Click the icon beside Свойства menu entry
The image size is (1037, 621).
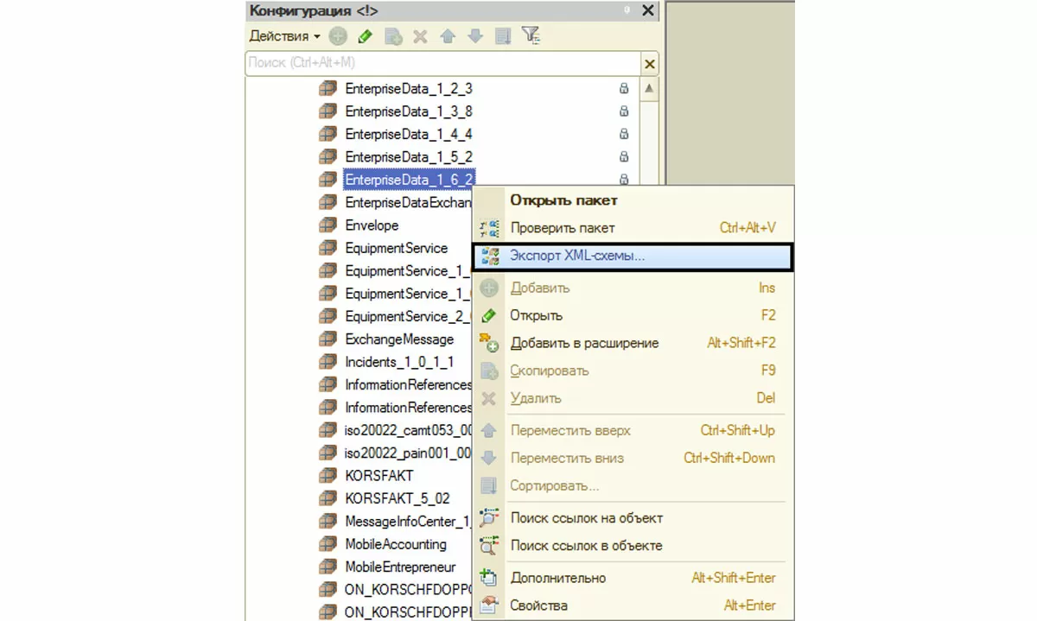pyautogui.click(x=489, y=605)
